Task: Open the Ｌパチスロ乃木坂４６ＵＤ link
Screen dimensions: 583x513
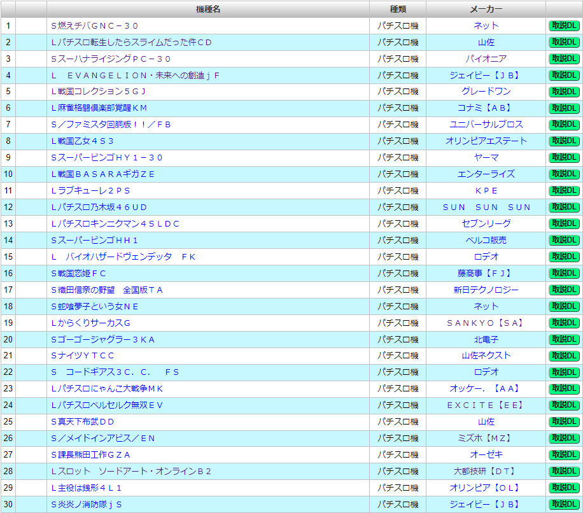Action: [99, 207]
